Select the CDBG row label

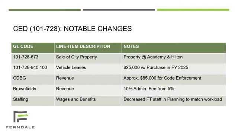[x=19, y=78]
